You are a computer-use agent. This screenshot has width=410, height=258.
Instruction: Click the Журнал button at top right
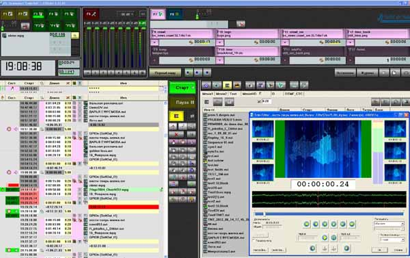coord(368,73)
